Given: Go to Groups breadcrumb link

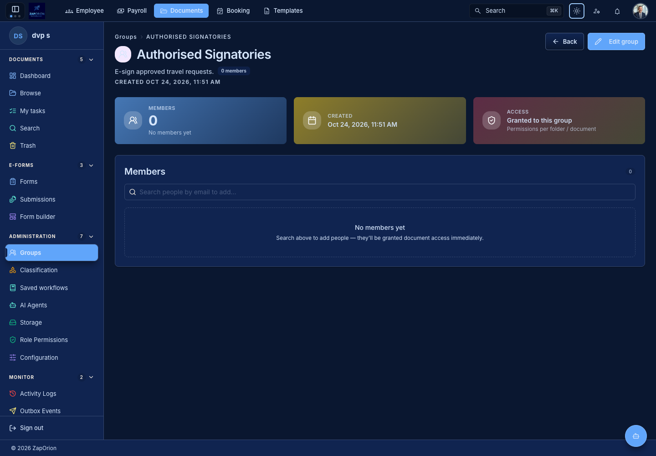Looking at the screenshot, I should pos(126,37).
